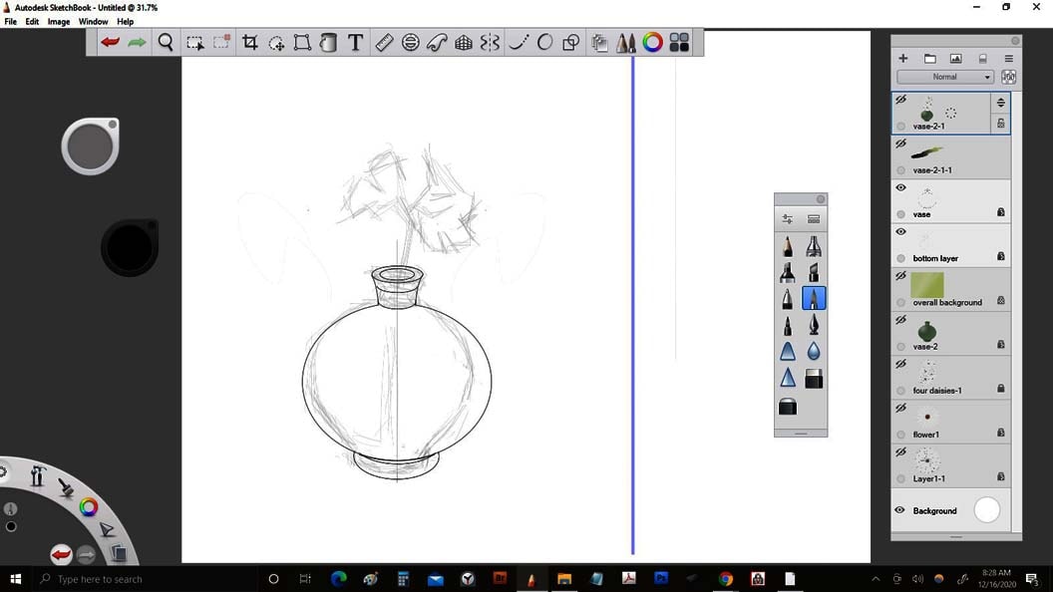This screenshot has height=592, width=1053.
Task: Open the Brush Library from brush palette
Action: point(814,219)
